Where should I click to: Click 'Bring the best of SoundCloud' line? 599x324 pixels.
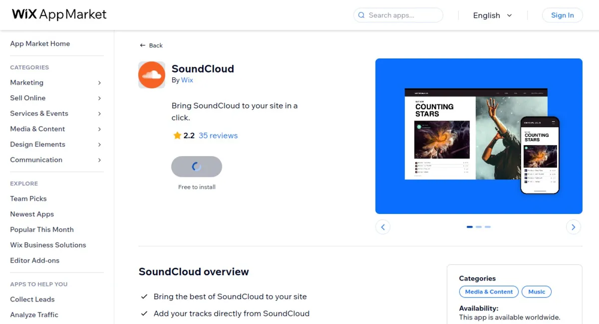coord(230,297)
